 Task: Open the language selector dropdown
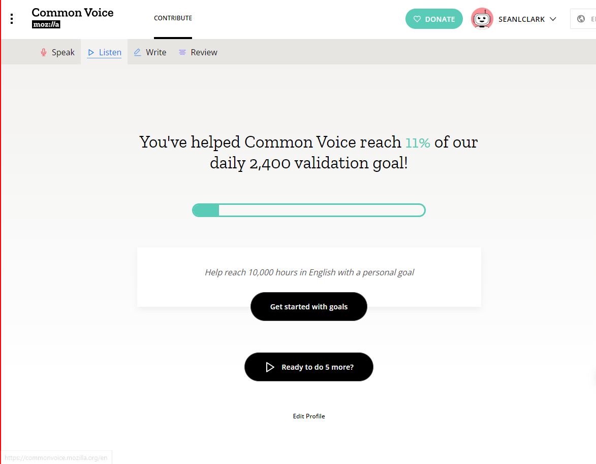click(583, 19)
